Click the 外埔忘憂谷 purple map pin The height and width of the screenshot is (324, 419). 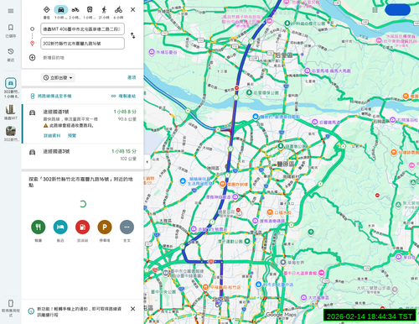click(152, 52)
